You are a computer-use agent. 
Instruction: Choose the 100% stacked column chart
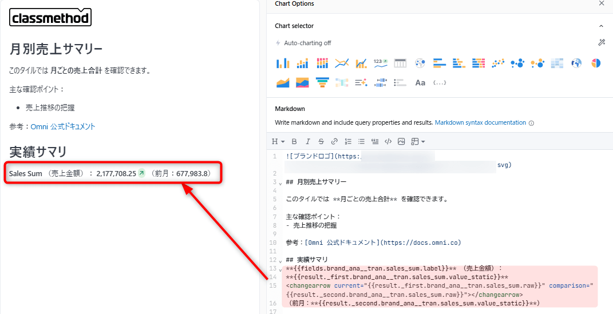[322, 63]
